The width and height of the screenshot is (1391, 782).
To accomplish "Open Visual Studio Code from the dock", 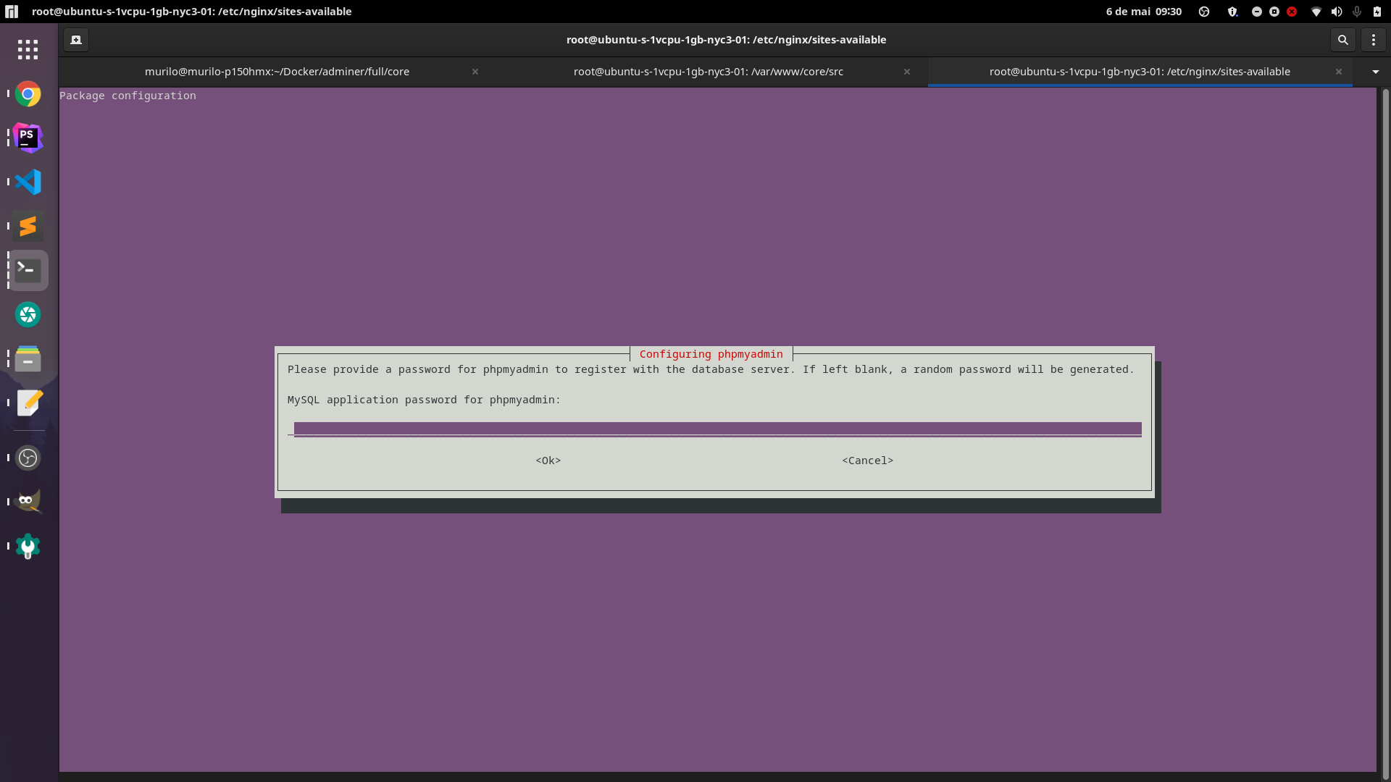I will [x=28, y=182].
